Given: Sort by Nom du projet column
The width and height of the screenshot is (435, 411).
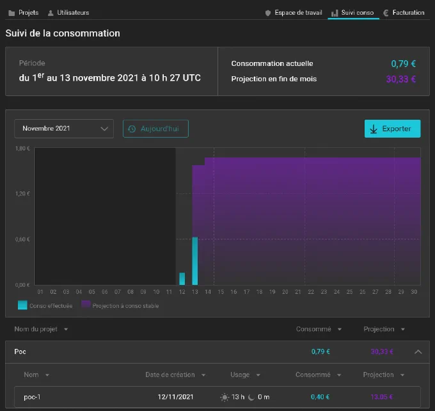Looking at the screenshot, I should [x=41, y=329].
